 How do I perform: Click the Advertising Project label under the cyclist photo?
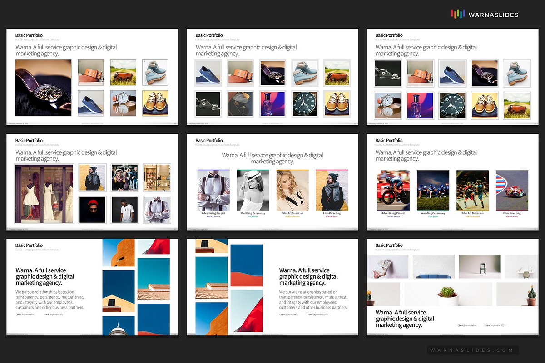pos(393,213)
